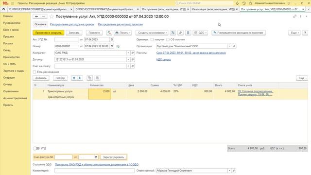
Task: Open Проекты section in sidebar
Action: click(x=8, y=105)
